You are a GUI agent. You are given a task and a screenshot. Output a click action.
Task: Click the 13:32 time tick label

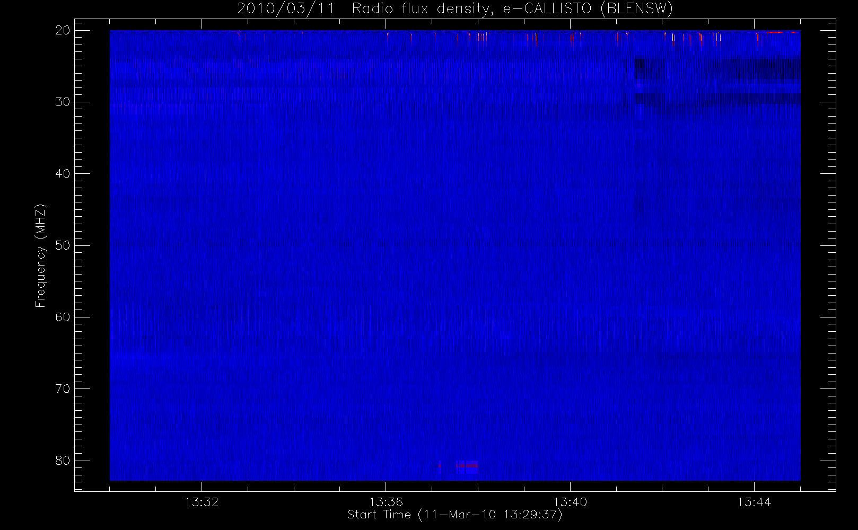click(202, 502)
